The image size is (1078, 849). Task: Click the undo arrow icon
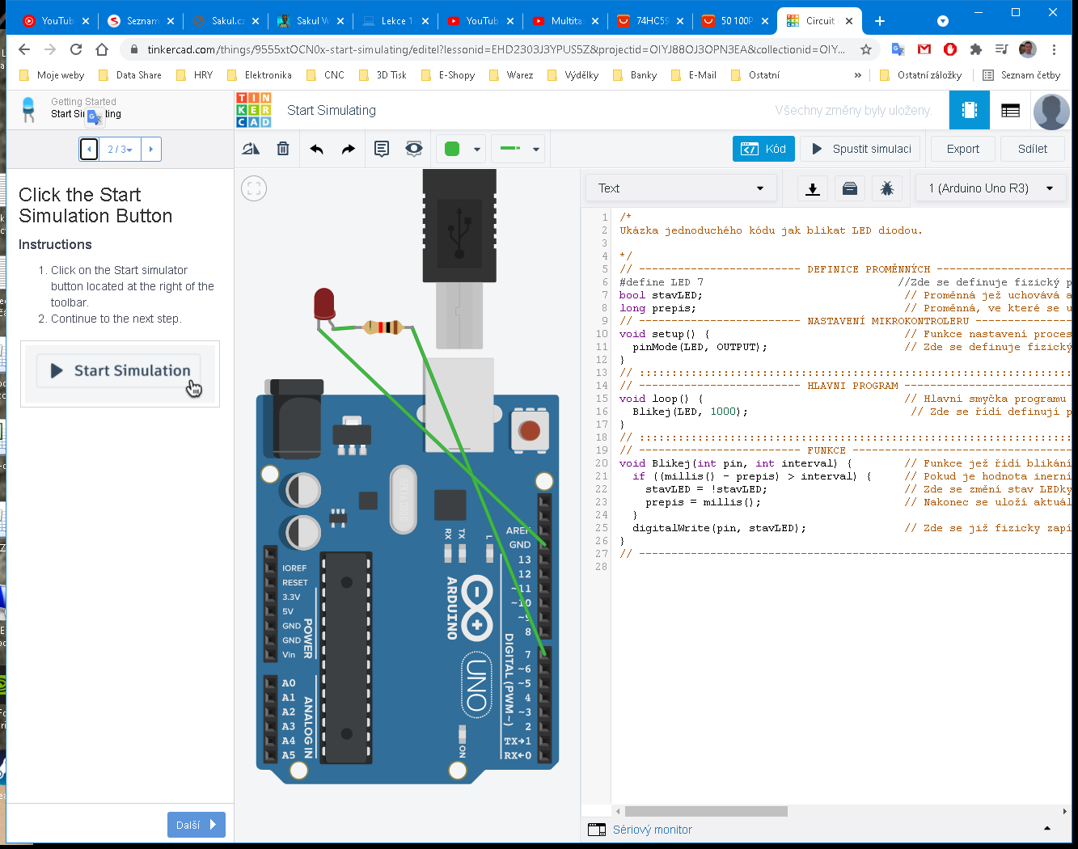click(x=316, y=149)
